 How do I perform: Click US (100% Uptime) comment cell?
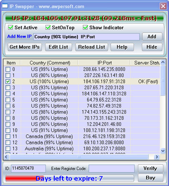pyautogui.click(x=49, y=81)
